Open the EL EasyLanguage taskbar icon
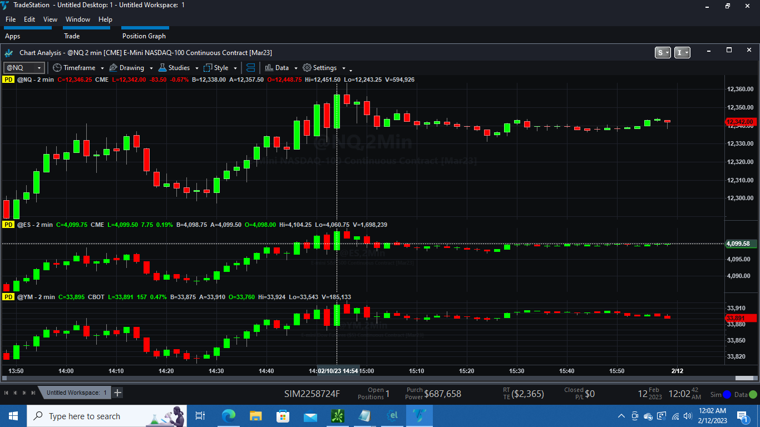 [x=392, y=416]
